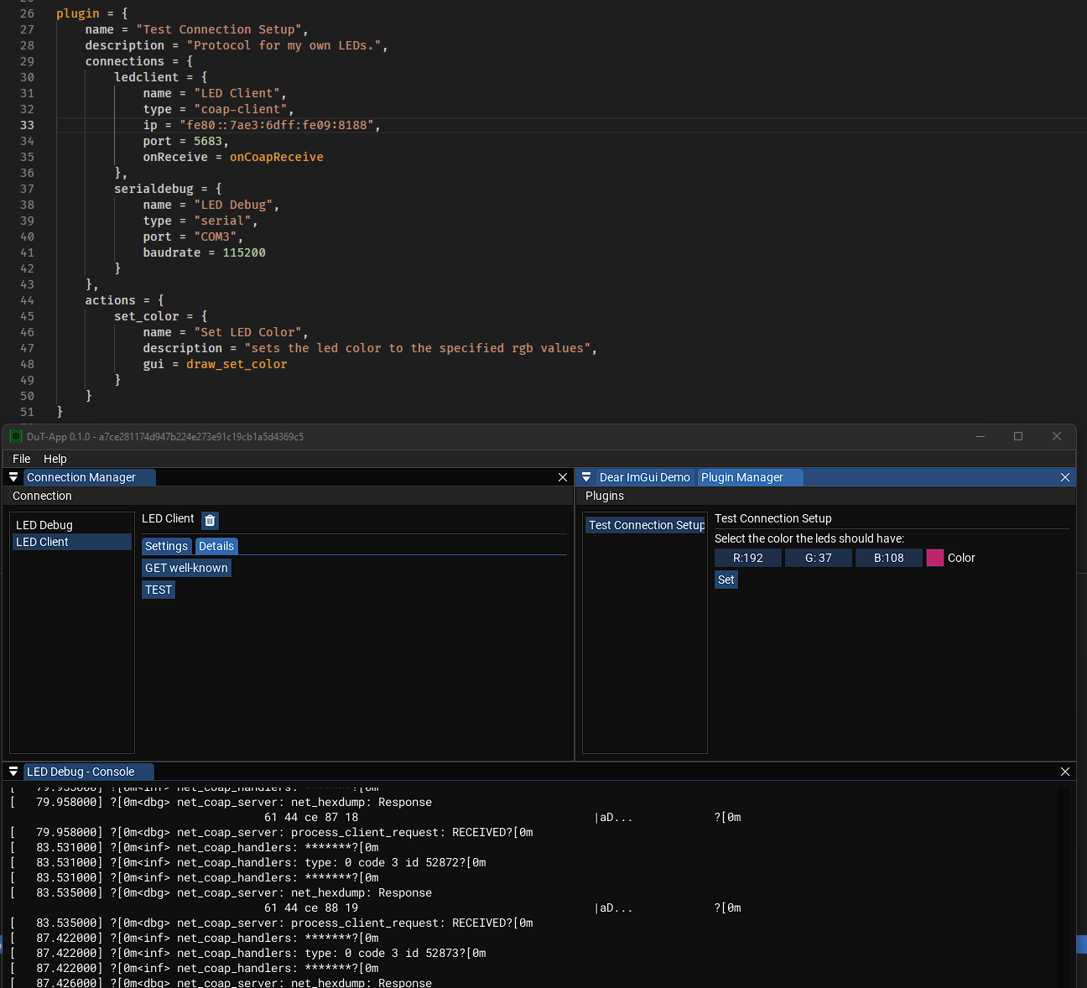Close the LED Debug Console panel

1065,772
